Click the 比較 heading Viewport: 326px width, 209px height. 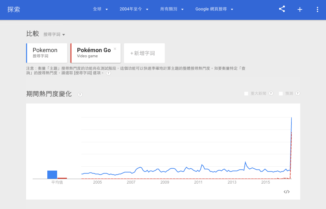click(33, 34)
